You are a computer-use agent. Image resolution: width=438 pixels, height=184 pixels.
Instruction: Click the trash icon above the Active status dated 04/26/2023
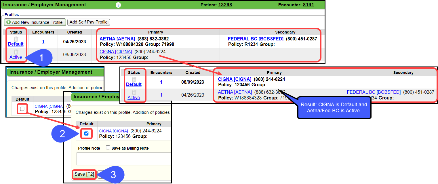pos(134,92)
